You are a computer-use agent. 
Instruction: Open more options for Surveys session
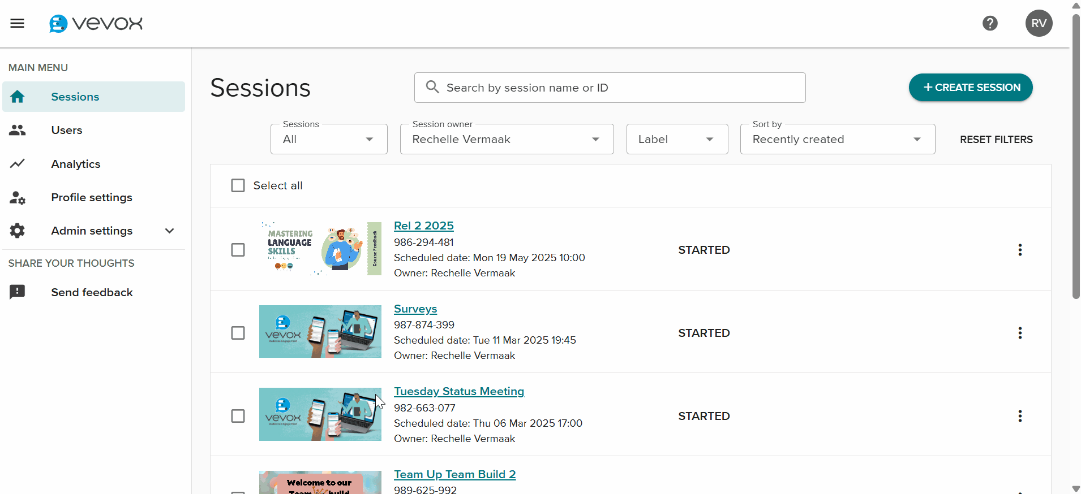coord(1020,333)
